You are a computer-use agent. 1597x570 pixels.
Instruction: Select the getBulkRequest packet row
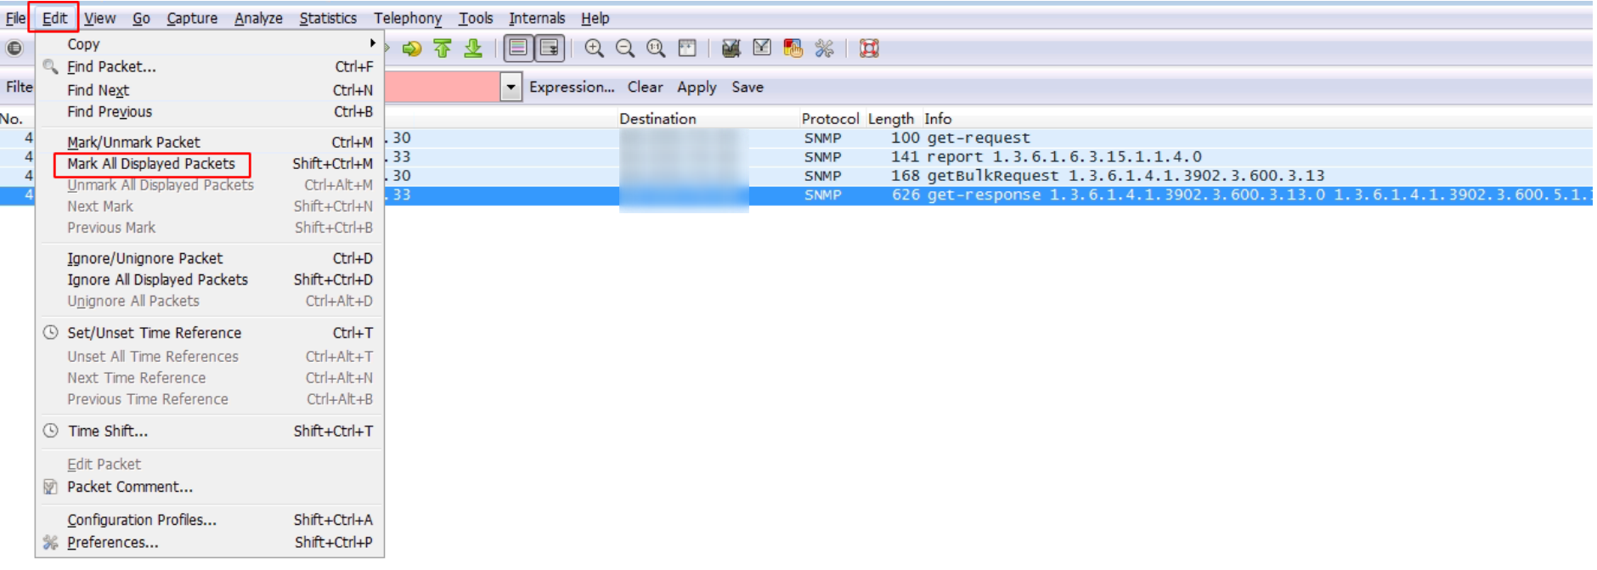tap(989, 176)
